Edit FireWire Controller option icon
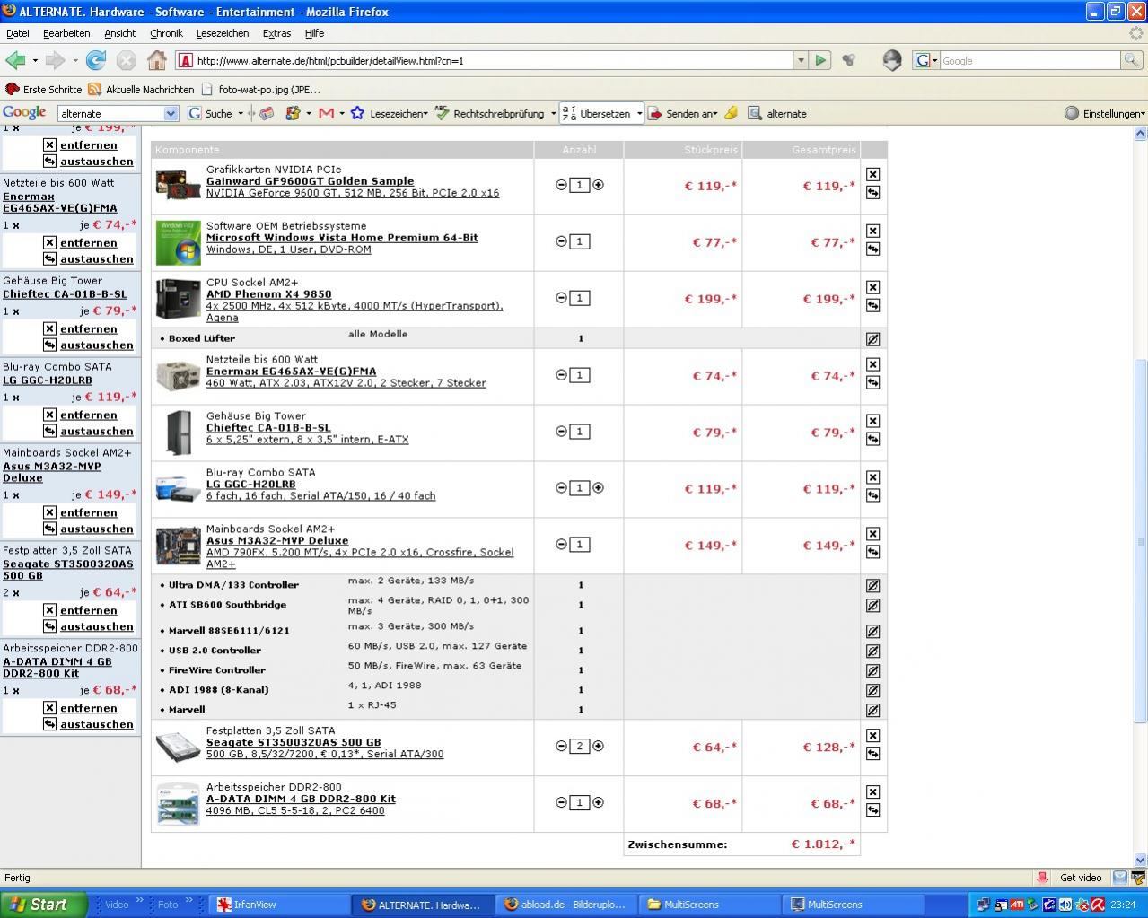The image size is (1148, 918). 872,671
